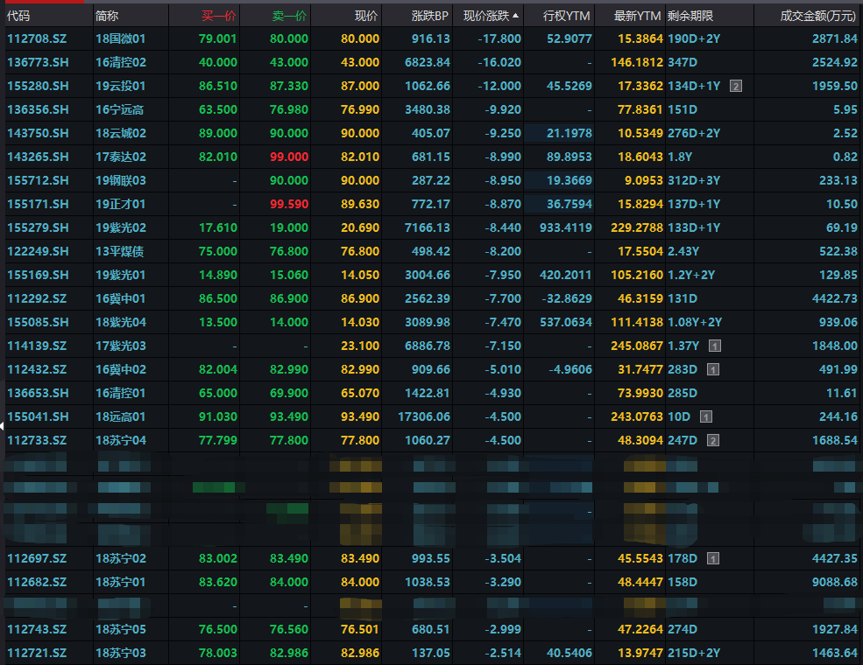Viewport: 863px width, 665px height.
Task: Click exercise YTM 933.4119 for 19紫光02
Action: point(566,228)
